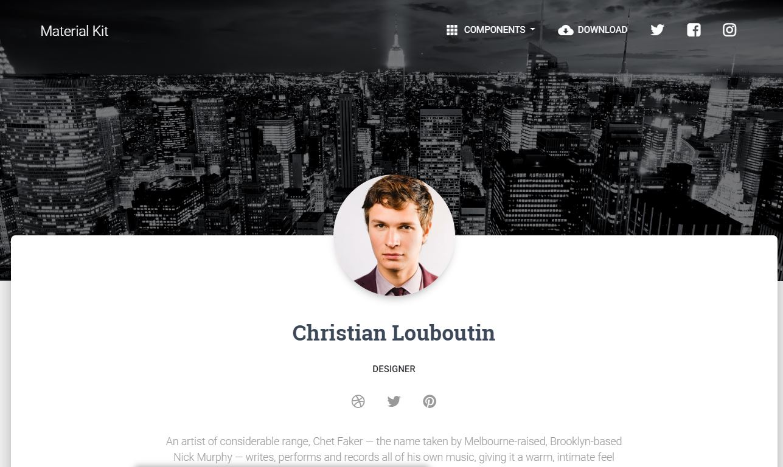Open the Pinterest profile icon under the name
The width and height of the screenshot is (783, 467).
[x=430, y=401]
